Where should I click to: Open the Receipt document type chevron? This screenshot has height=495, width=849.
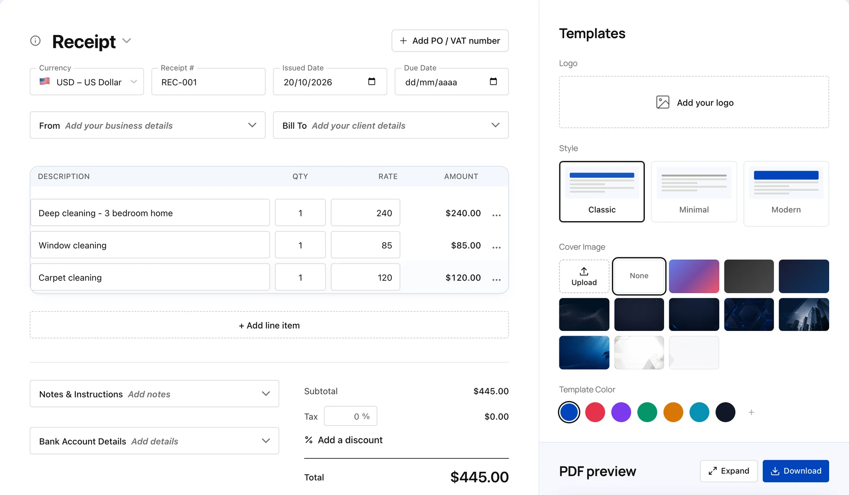pos(126,41)
